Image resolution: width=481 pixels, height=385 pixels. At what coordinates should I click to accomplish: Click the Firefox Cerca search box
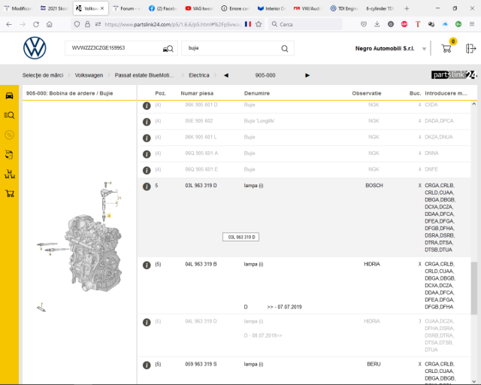305,24
